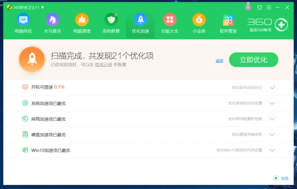Click the 系统加速 gear icon
Screen dimensions: 297x189
click(25, 103)
